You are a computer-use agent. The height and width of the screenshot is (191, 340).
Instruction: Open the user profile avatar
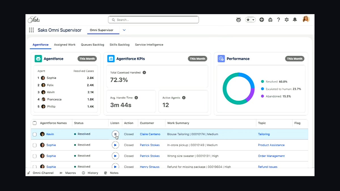click(306, 19)
